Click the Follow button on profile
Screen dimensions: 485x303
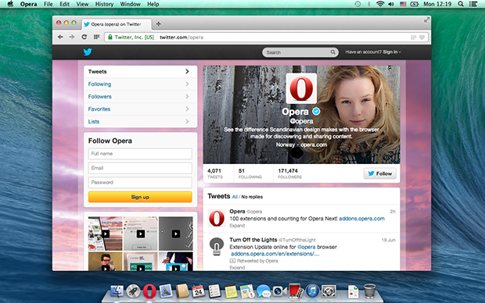pyautogui.click(x=380, y=173)
